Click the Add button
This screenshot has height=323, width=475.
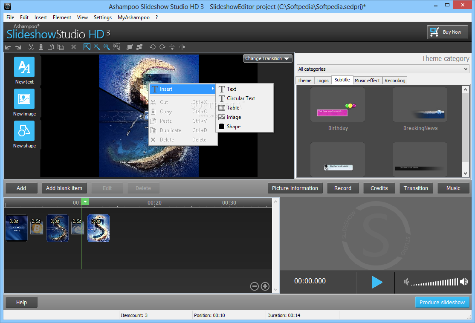(x=21, y=188)
